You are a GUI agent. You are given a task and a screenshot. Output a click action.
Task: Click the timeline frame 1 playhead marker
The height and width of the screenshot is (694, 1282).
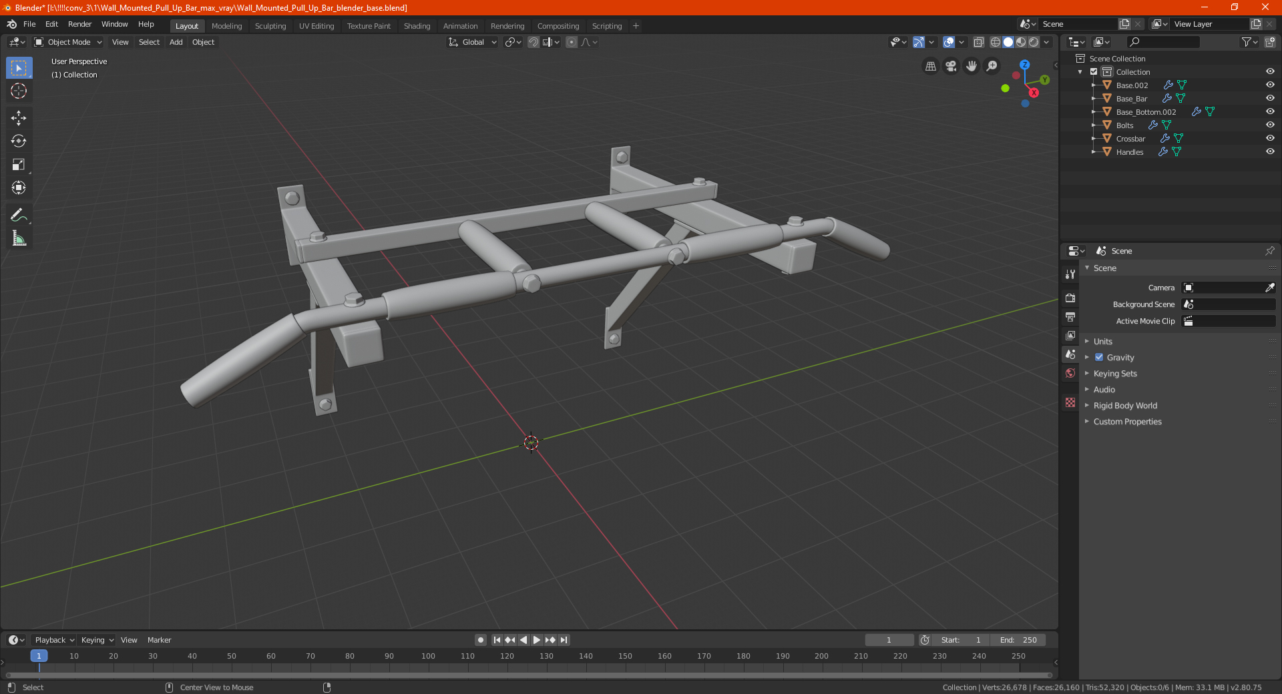[x=39, y=656]
